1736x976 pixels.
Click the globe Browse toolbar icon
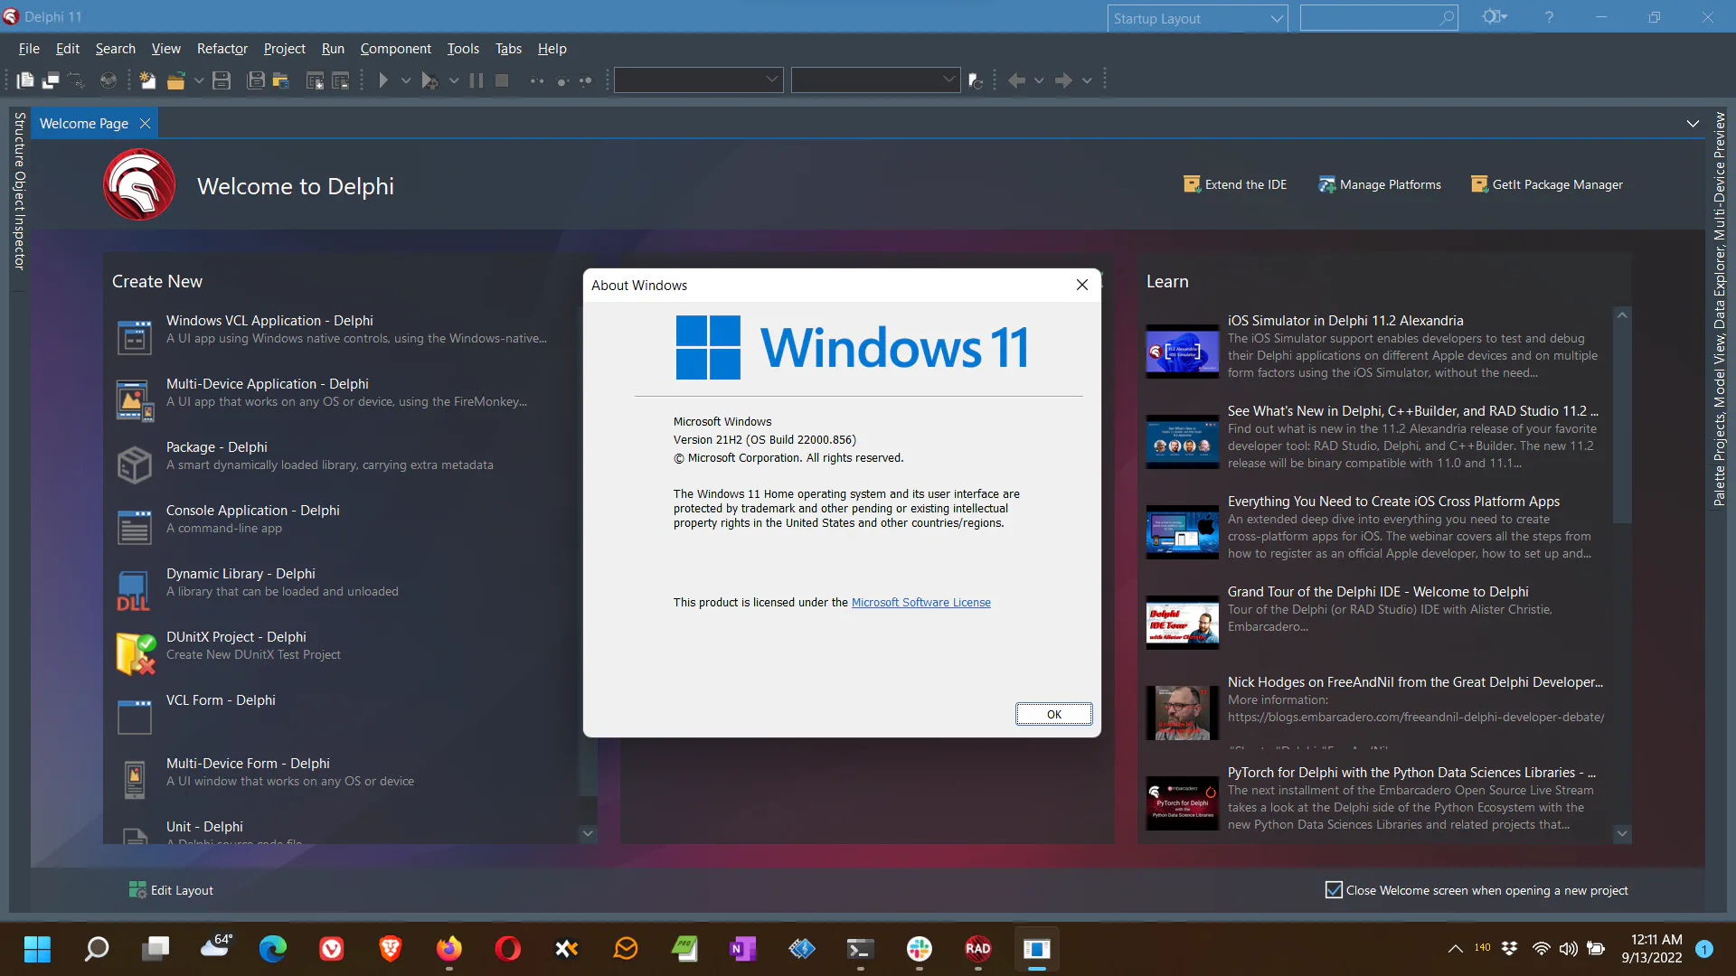click(108, 80)
